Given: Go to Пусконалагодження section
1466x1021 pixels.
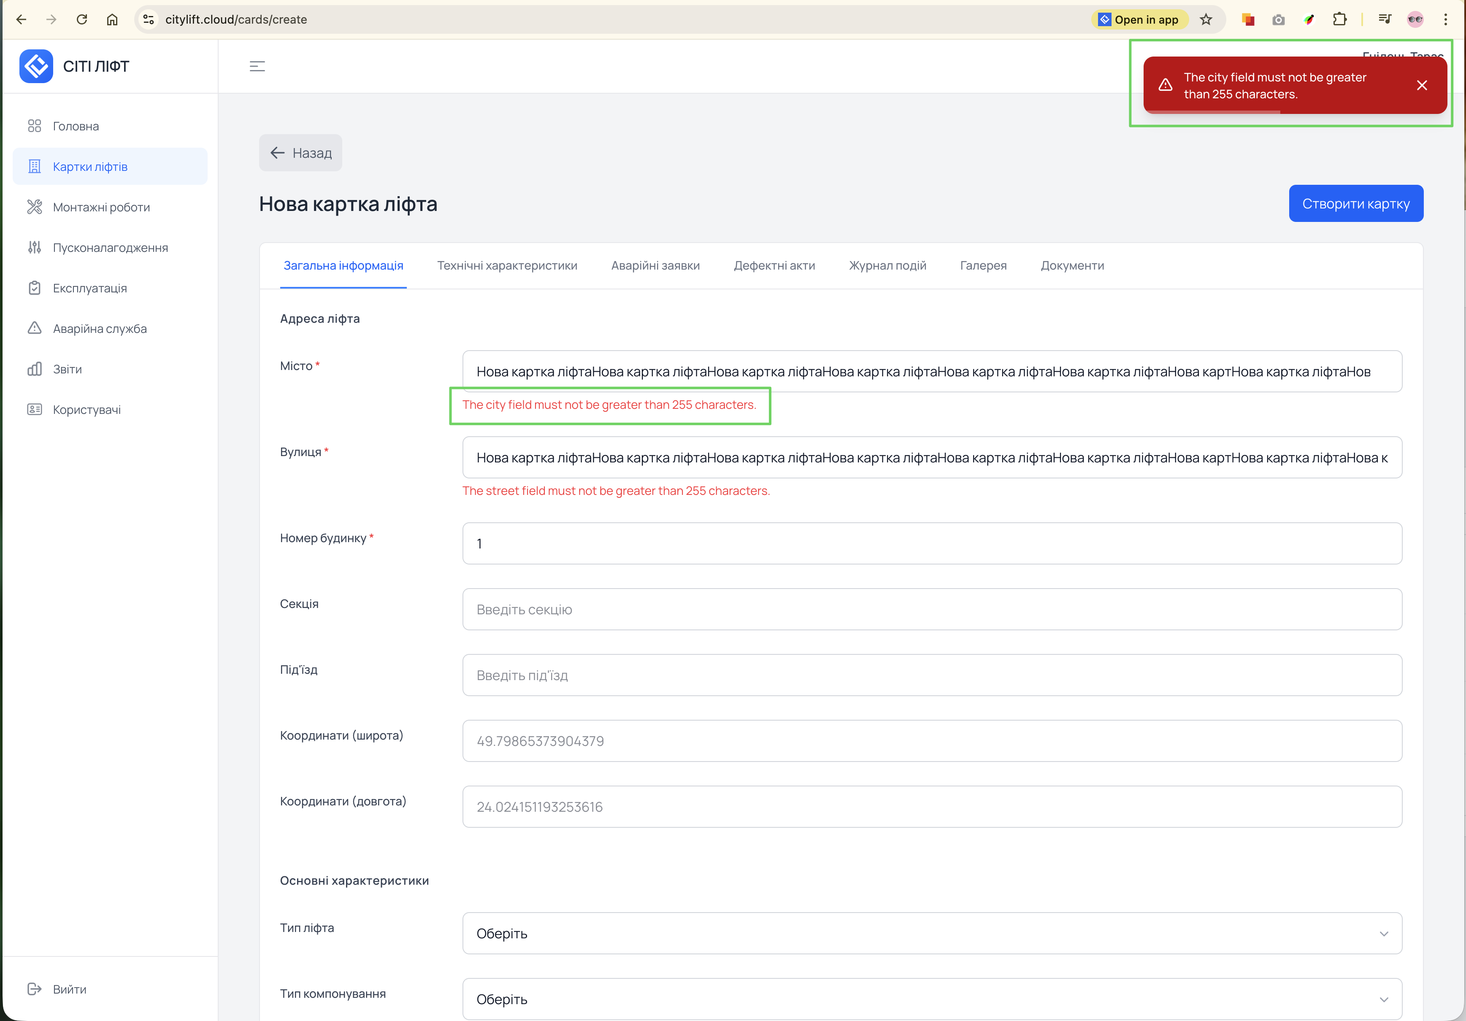Looking at the screenshot, I should [110, 248].
